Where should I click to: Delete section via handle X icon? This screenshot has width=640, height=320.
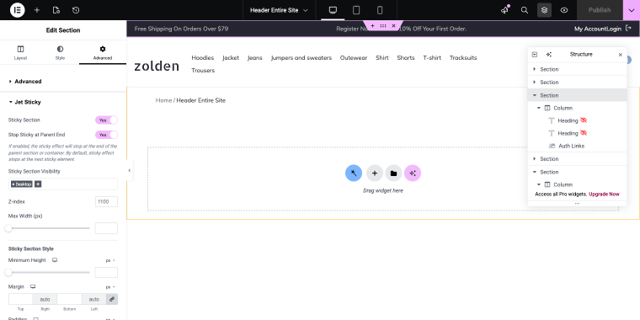point(393,26)
